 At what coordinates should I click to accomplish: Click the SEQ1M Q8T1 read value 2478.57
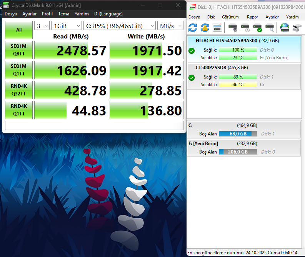pyautogui.click(x=71, y=50)
